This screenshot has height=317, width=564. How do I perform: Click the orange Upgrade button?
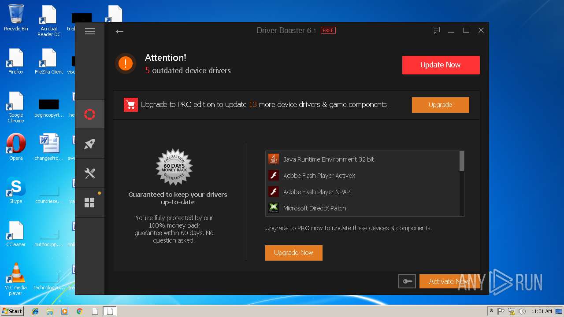[x=440, y=105]
